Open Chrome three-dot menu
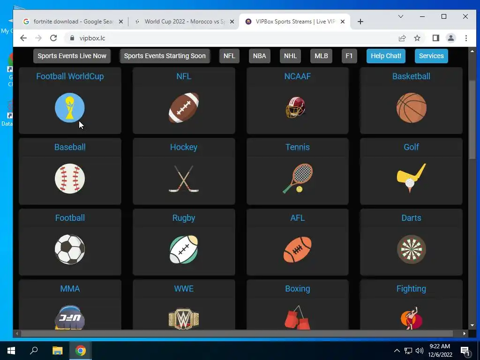This screenshot has height=360, width=480. [466, 38]
